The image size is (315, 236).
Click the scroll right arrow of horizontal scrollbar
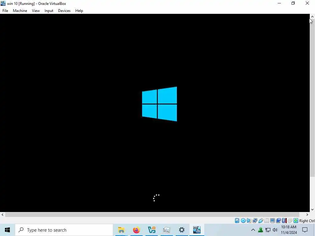(x=307, y=214)
